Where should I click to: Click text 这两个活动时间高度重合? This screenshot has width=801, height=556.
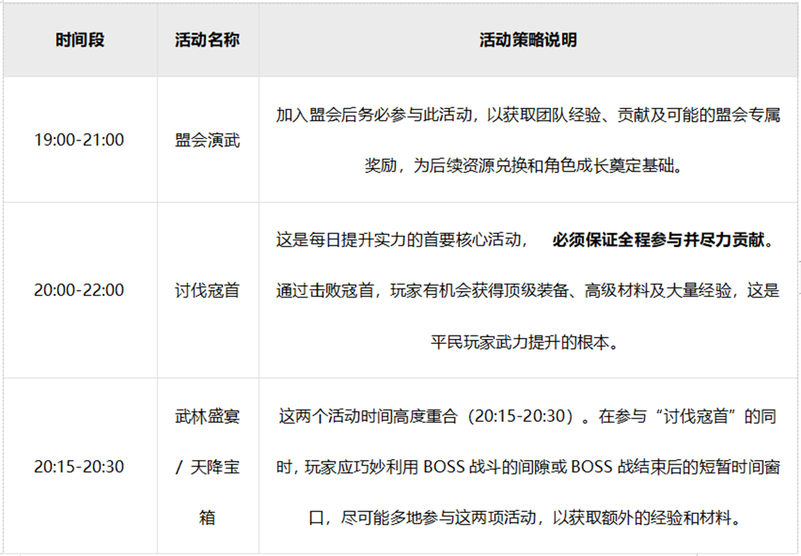[x=368, y=416]
